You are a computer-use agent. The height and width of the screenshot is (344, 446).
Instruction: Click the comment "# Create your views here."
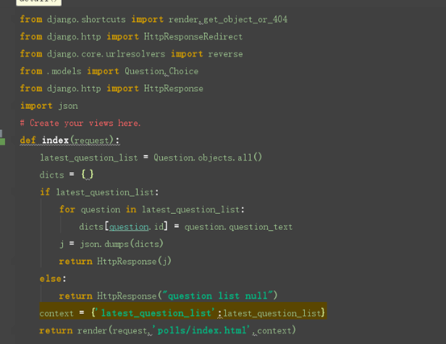tap(80, 124)
